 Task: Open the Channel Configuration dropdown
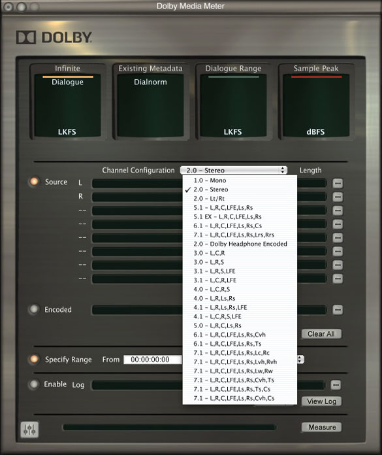coord(234,171)
